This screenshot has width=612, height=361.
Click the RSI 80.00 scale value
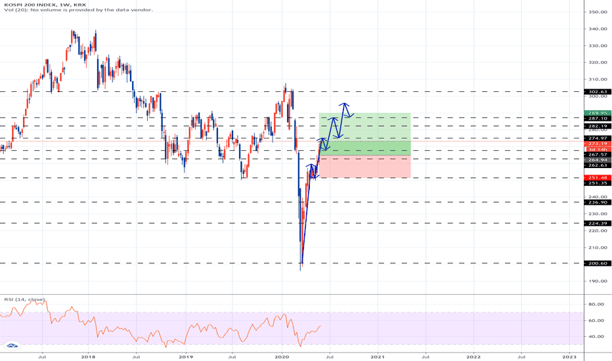tap(596, 304)
